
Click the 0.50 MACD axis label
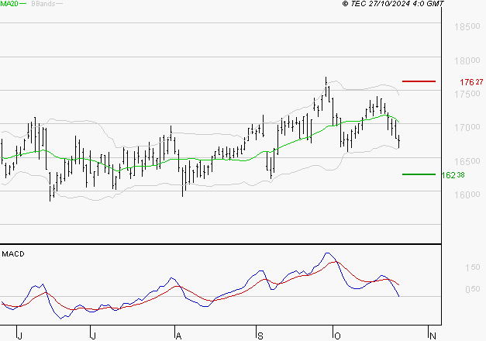pos(472,289)
